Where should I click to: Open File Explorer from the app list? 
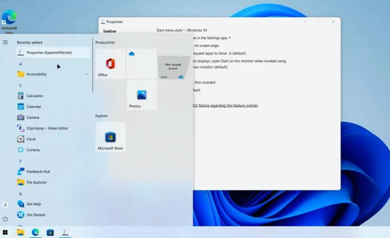53,183
